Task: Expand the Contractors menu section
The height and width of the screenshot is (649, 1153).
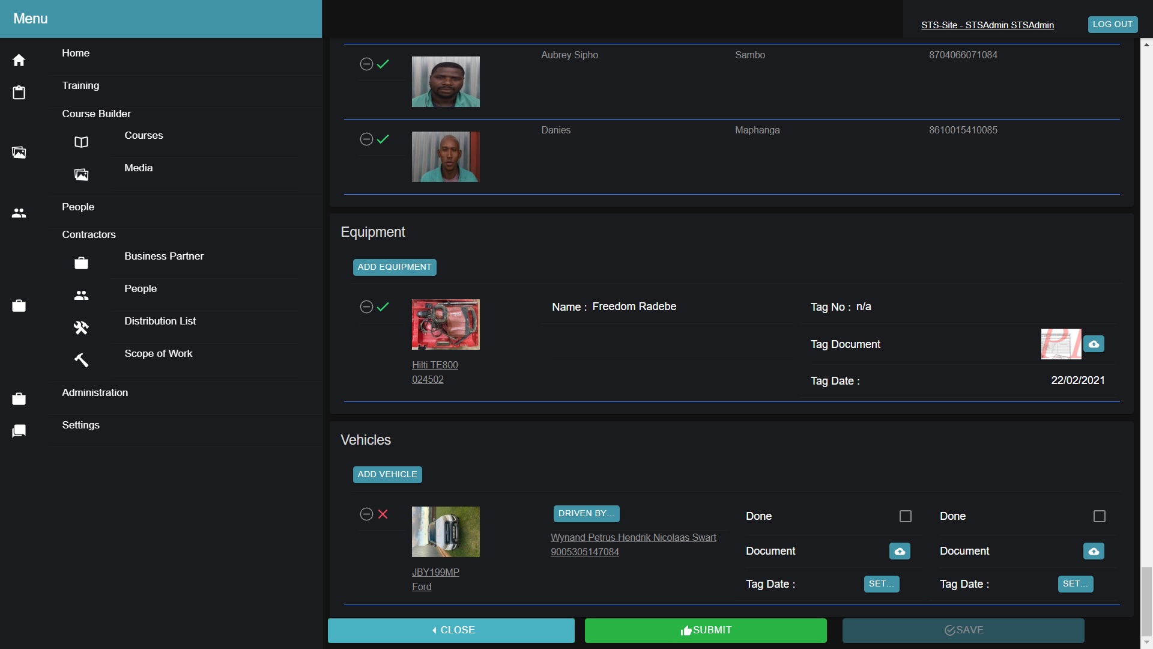Action: point(89,234)
